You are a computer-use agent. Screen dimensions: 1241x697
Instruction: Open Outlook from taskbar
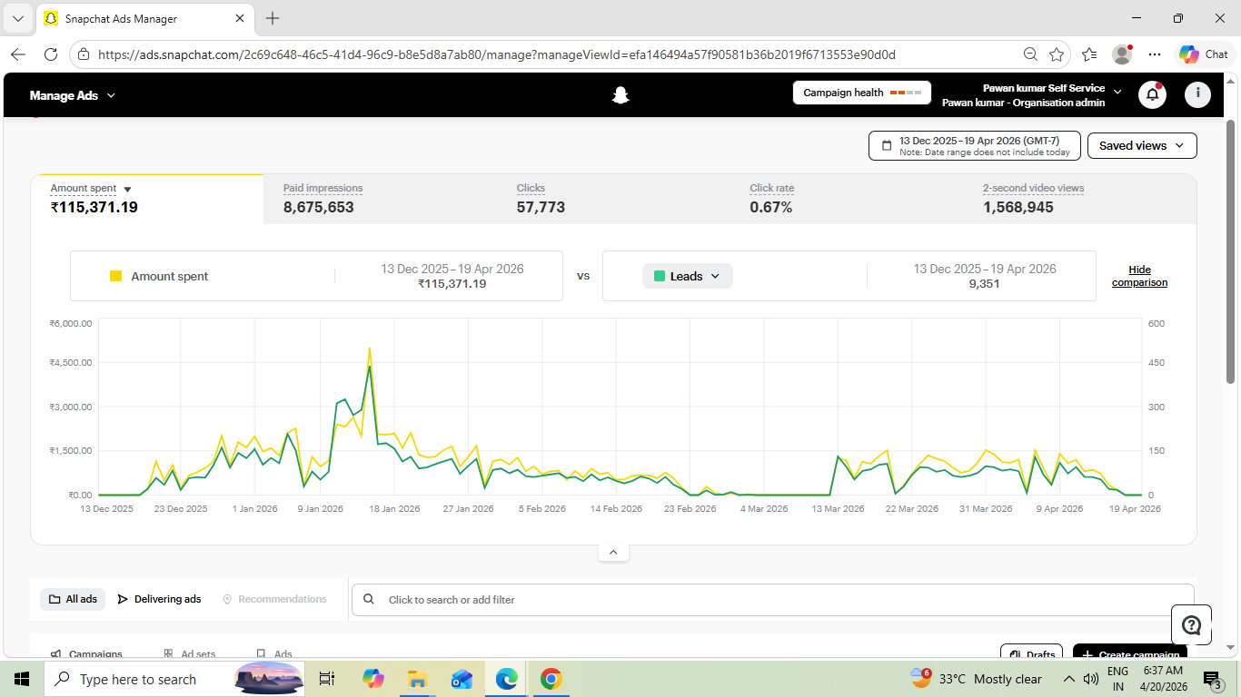click(462, 679)
